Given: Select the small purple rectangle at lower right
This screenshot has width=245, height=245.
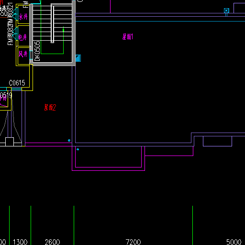Looking at the screenshot, I should click(x=217, y=141).
